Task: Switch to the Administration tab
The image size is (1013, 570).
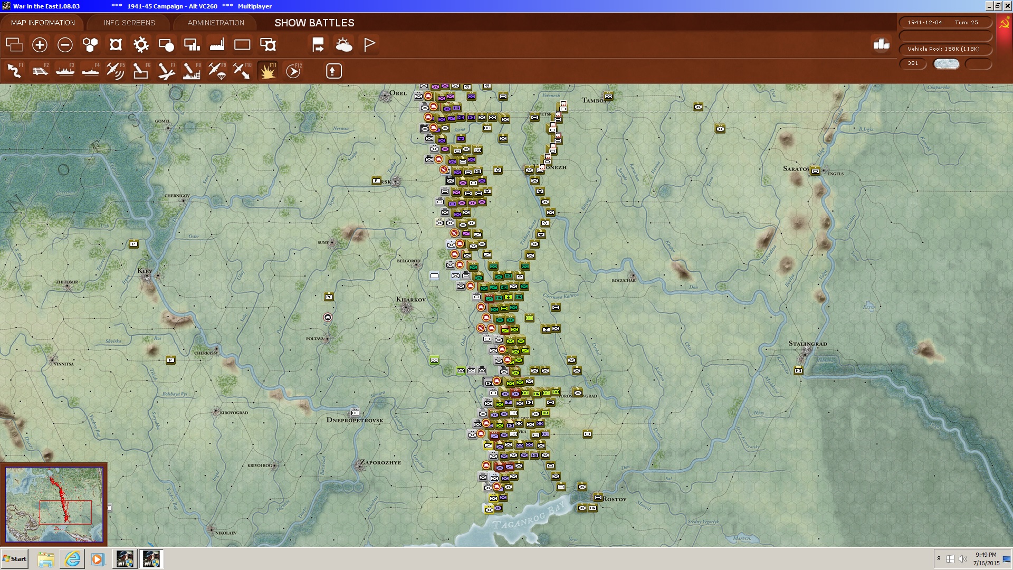Action: pos(216,23)
